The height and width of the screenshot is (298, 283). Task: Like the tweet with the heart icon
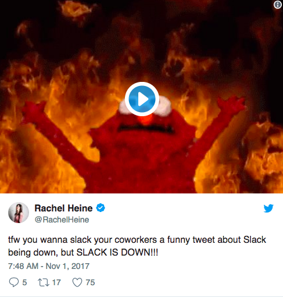(x=77, y=282)
